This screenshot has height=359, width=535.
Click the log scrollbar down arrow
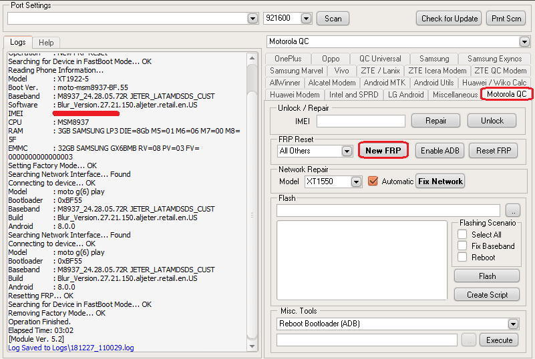click(x=252, y=346)
